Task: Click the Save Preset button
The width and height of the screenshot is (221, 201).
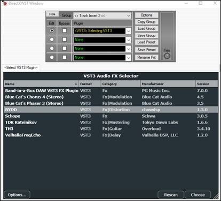Action: coord(146,50)
